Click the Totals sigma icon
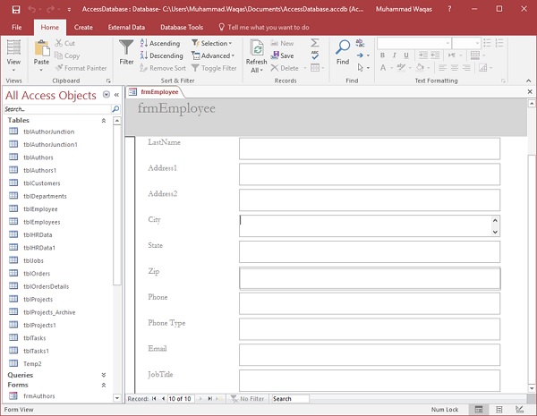Image resolution: width=537 pixels, height=416 pixels. click(315, 43)
